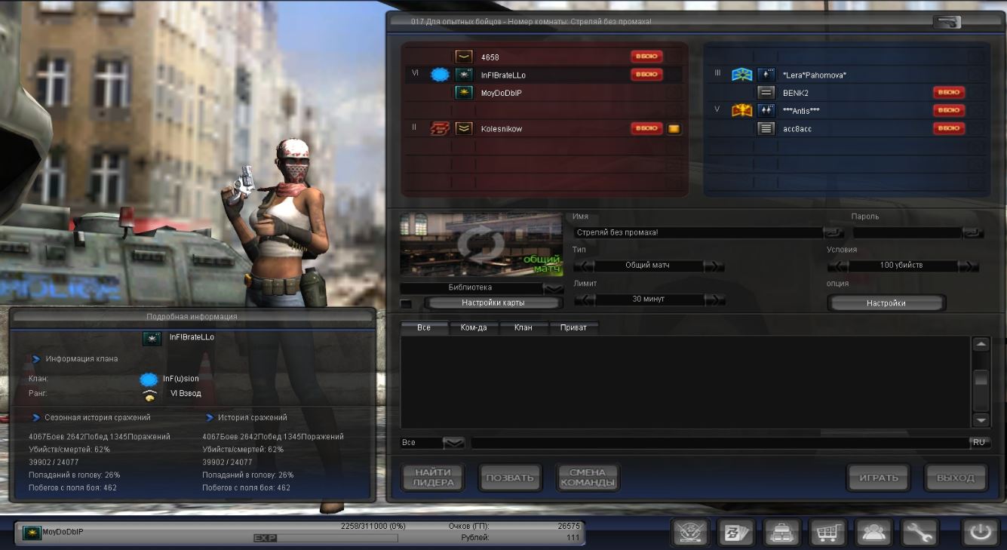Toggle checkbox beside Настройки карты button
The width and height of the screenshot is (1007, 550).
coord(406,303)
